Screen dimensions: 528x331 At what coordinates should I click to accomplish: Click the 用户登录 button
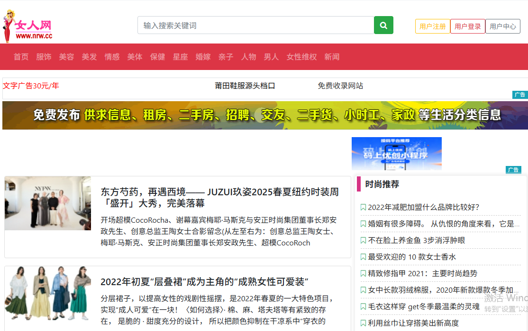click(x=468, y=26)
